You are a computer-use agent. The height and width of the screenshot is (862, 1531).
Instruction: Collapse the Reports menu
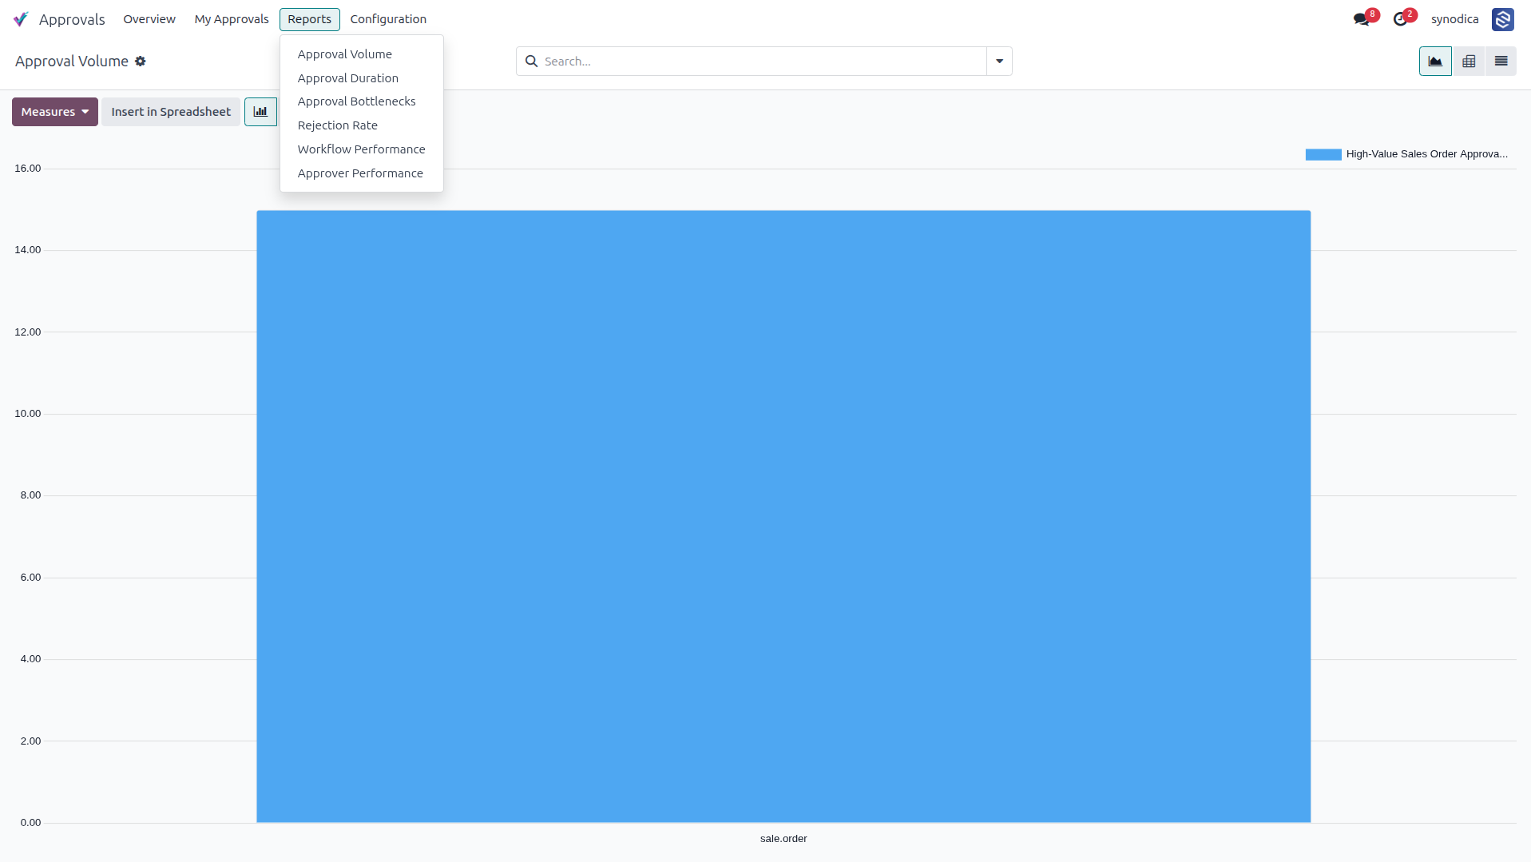click(x=310, y=19)
